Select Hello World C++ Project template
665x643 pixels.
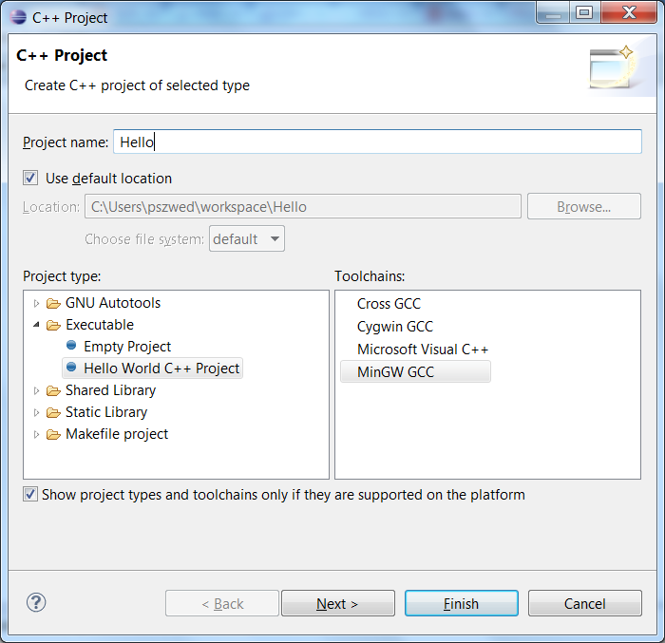pyautogui.click(x=161, y=369)
